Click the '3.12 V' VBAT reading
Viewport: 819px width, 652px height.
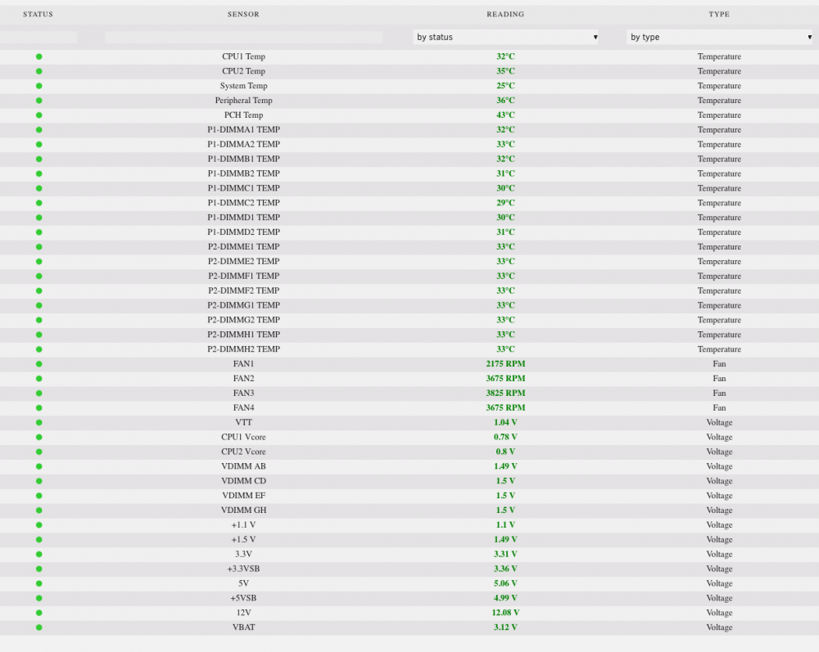505,627
